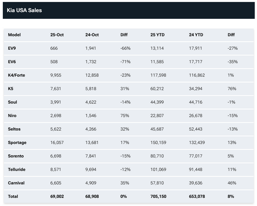This screenshot has width=257, height=206.
Task: Click the Seltos row label
Action: 15,129
